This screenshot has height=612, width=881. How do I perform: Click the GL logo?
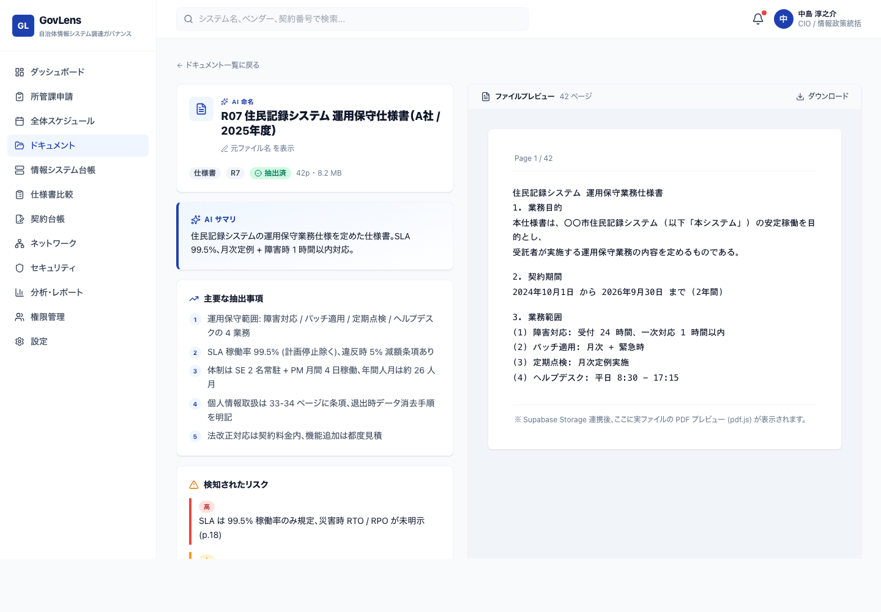[x=23, y=26]
